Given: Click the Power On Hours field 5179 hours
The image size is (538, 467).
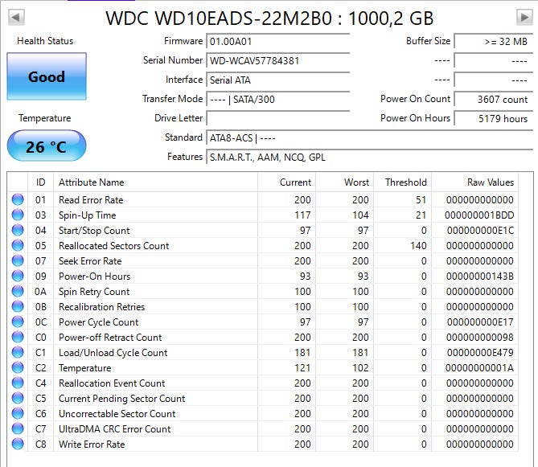Looking at the screenshot, I should [494, 119].
